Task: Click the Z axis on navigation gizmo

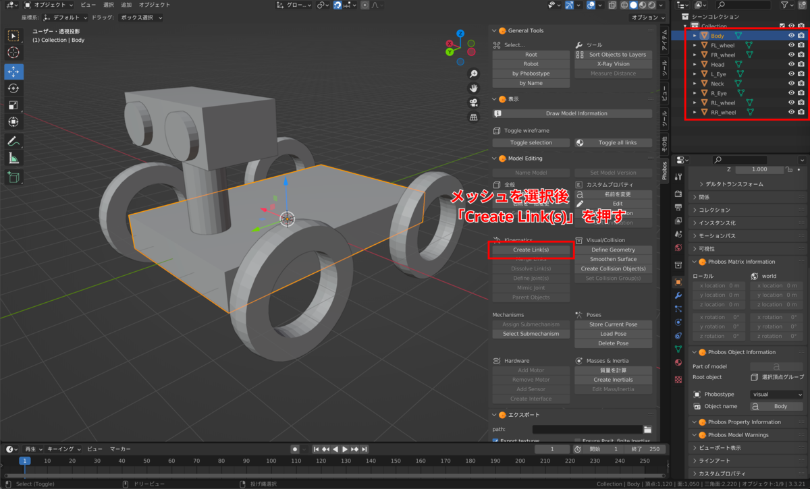Action: point(460,33)
